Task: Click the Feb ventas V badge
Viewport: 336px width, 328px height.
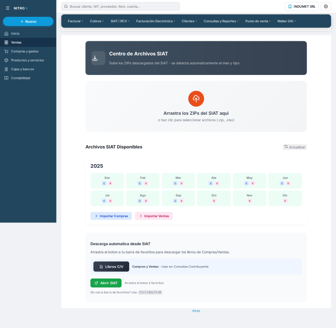Action: pos(146,183)
